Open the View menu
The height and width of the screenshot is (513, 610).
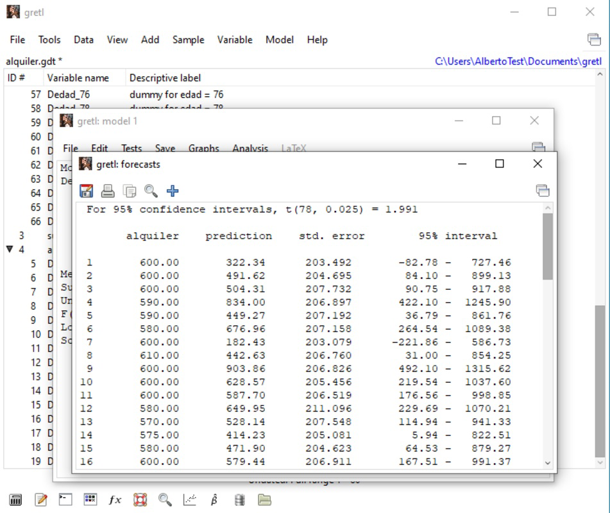117,40
